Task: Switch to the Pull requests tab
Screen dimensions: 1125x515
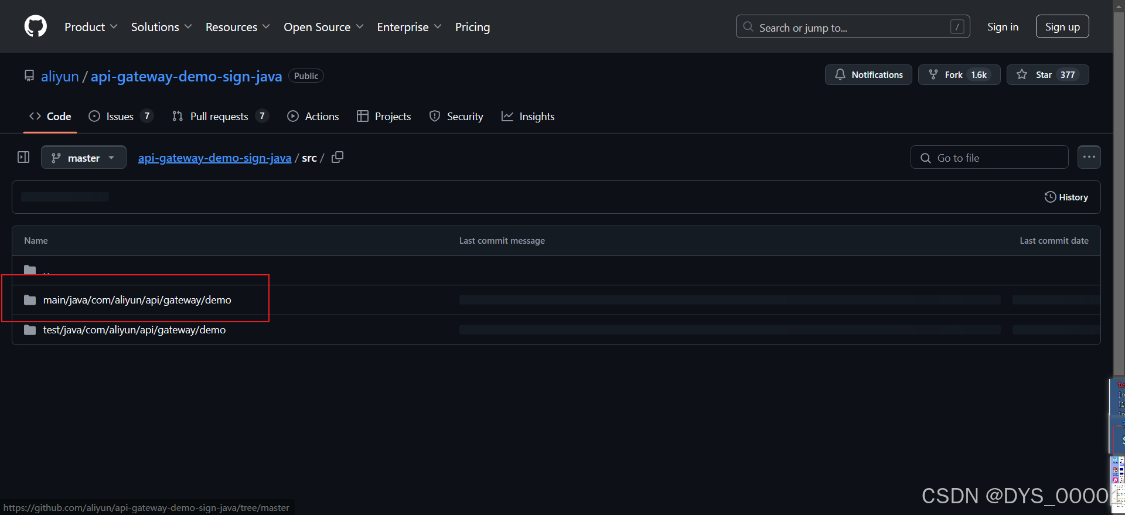Action: coord(220,117)
